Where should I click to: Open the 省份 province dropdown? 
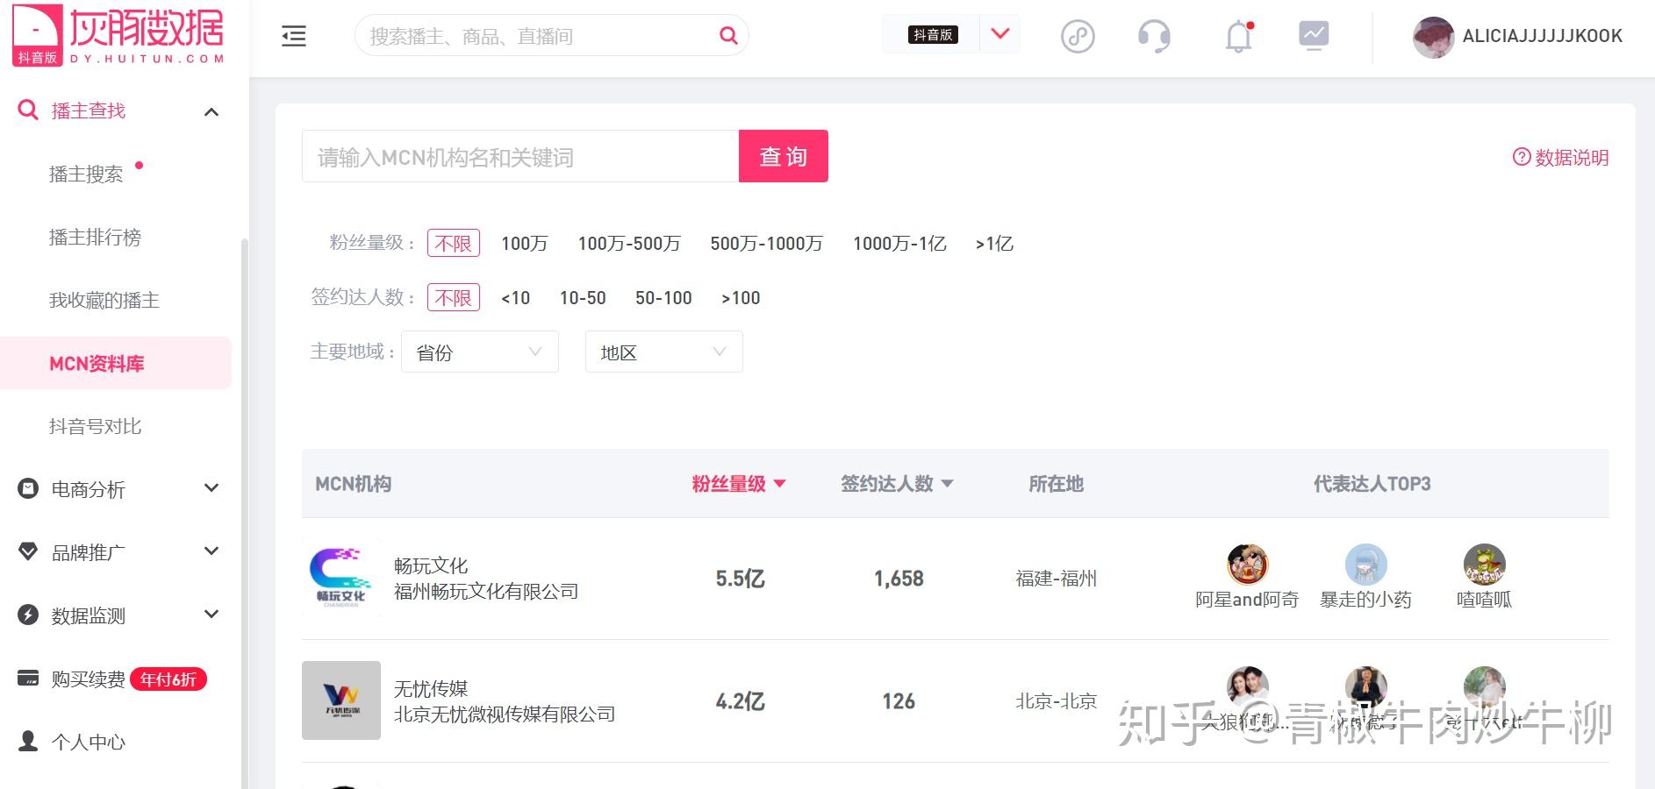click(480, 352)
